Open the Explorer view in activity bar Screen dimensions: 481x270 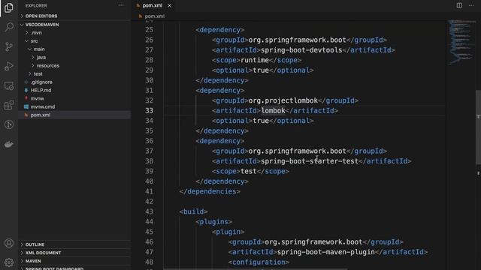coord(9,7)
